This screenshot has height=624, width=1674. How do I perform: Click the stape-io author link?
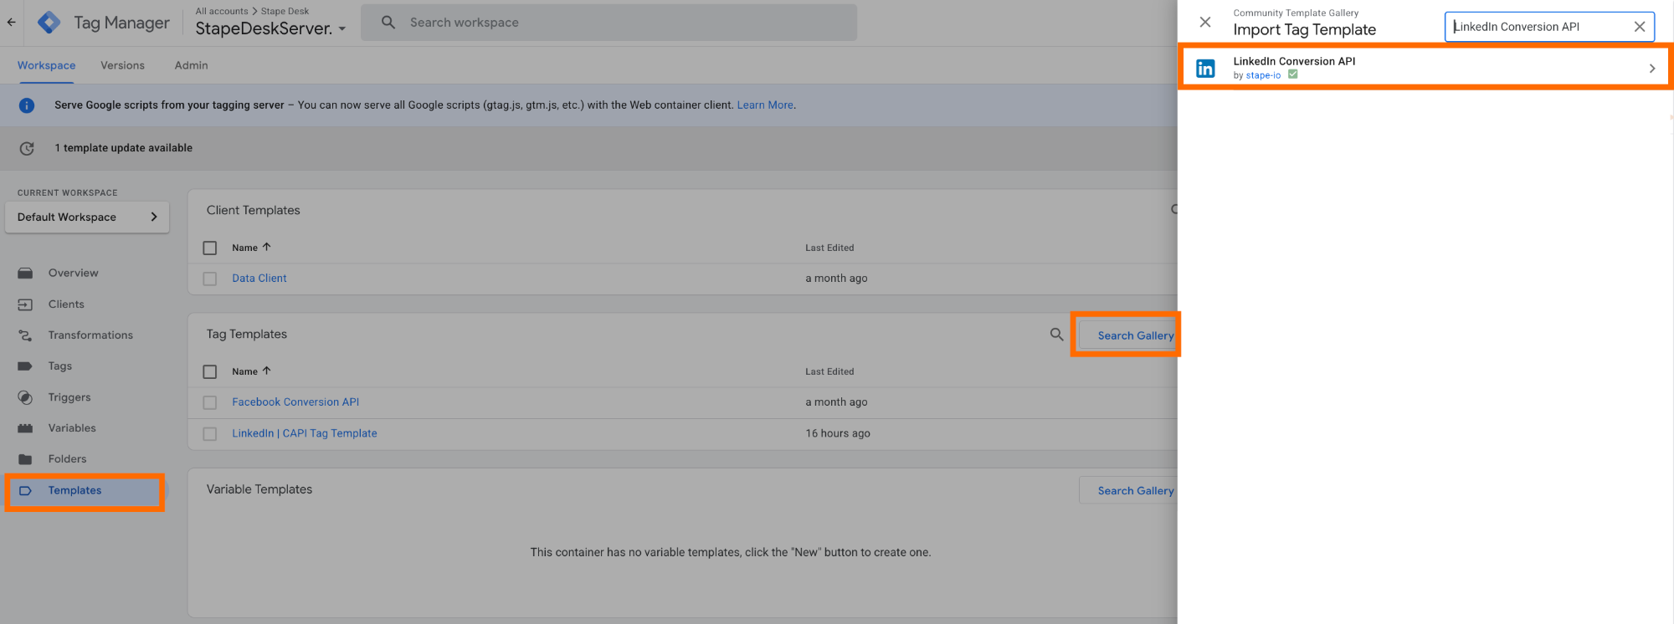(1263, 75)
